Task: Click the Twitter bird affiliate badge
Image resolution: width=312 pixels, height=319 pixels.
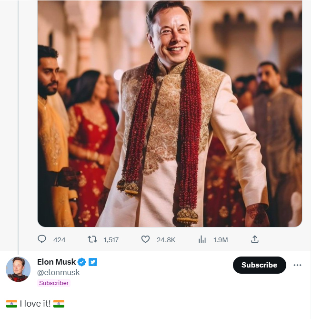Action: click(93, 262)
